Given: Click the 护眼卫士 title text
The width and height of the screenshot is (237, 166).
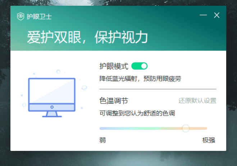Looking at the screenshot, I should point(37,16).
